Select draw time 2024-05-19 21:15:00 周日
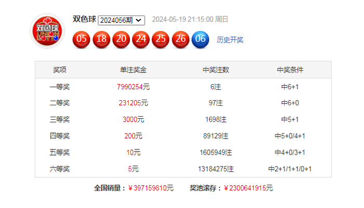Image resolution: width=364 pixels, height=208 pixels. pyautogui.click(x=190, y=19)
